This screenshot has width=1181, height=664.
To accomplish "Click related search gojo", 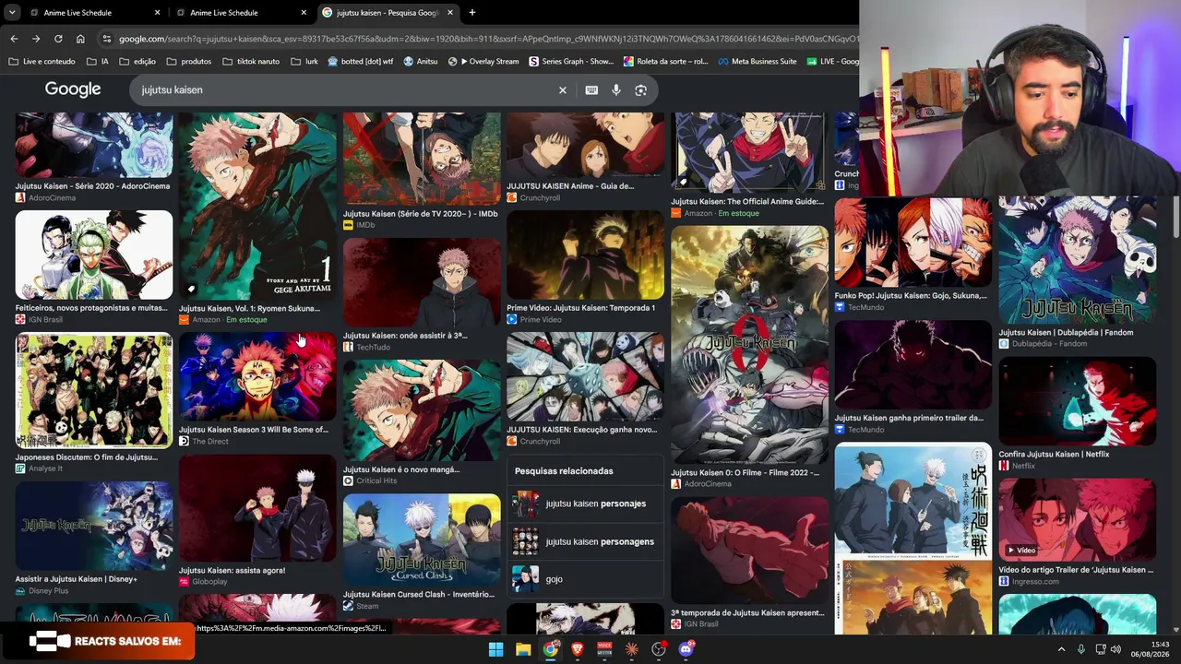I will coord(585,579).
